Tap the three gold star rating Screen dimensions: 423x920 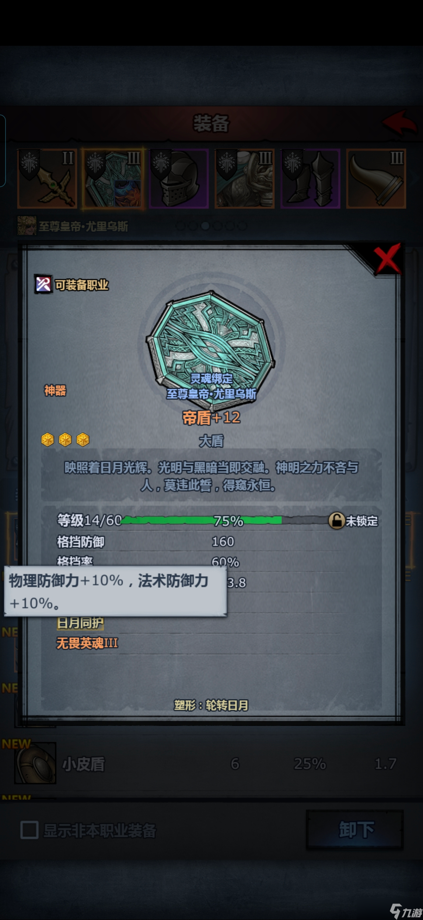coord(65,440)
